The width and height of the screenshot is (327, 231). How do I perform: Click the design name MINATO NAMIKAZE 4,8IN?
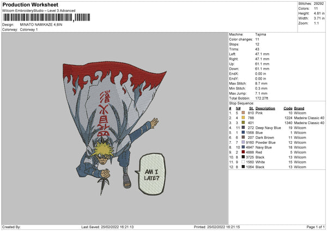point(41,25)
